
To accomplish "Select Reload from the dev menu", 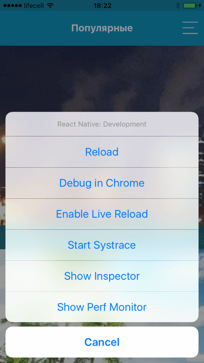I will (102, 152).
